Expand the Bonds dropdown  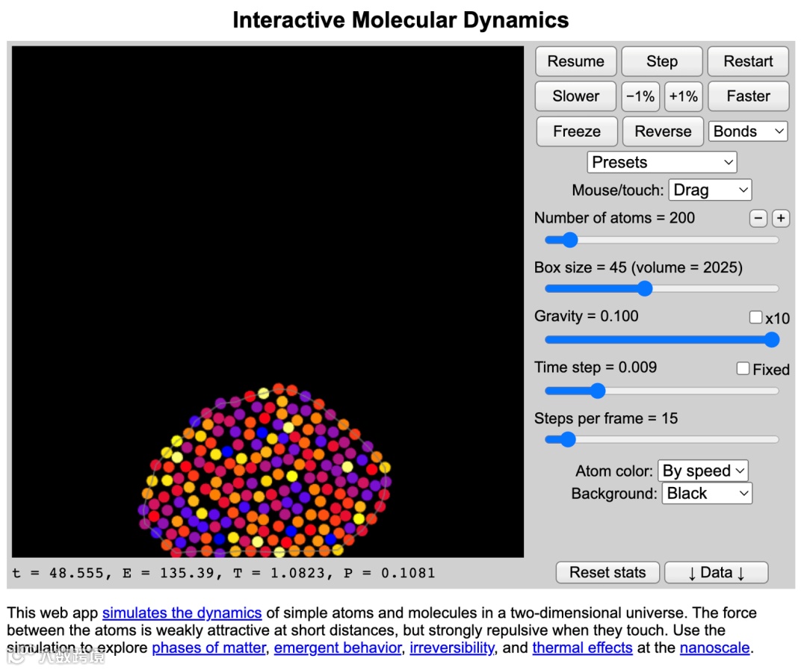pyautogui.click(x=748, y=131)
